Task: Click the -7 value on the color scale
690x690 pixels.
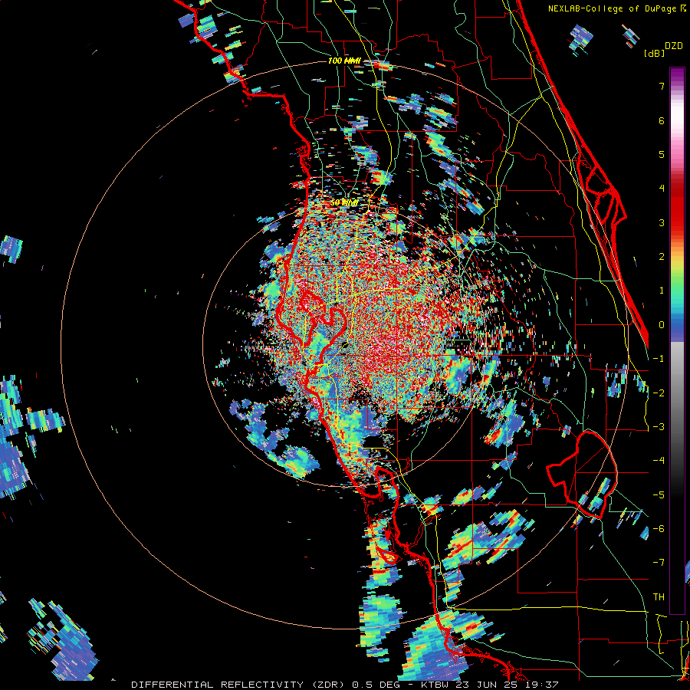Action: click(659, 563)
